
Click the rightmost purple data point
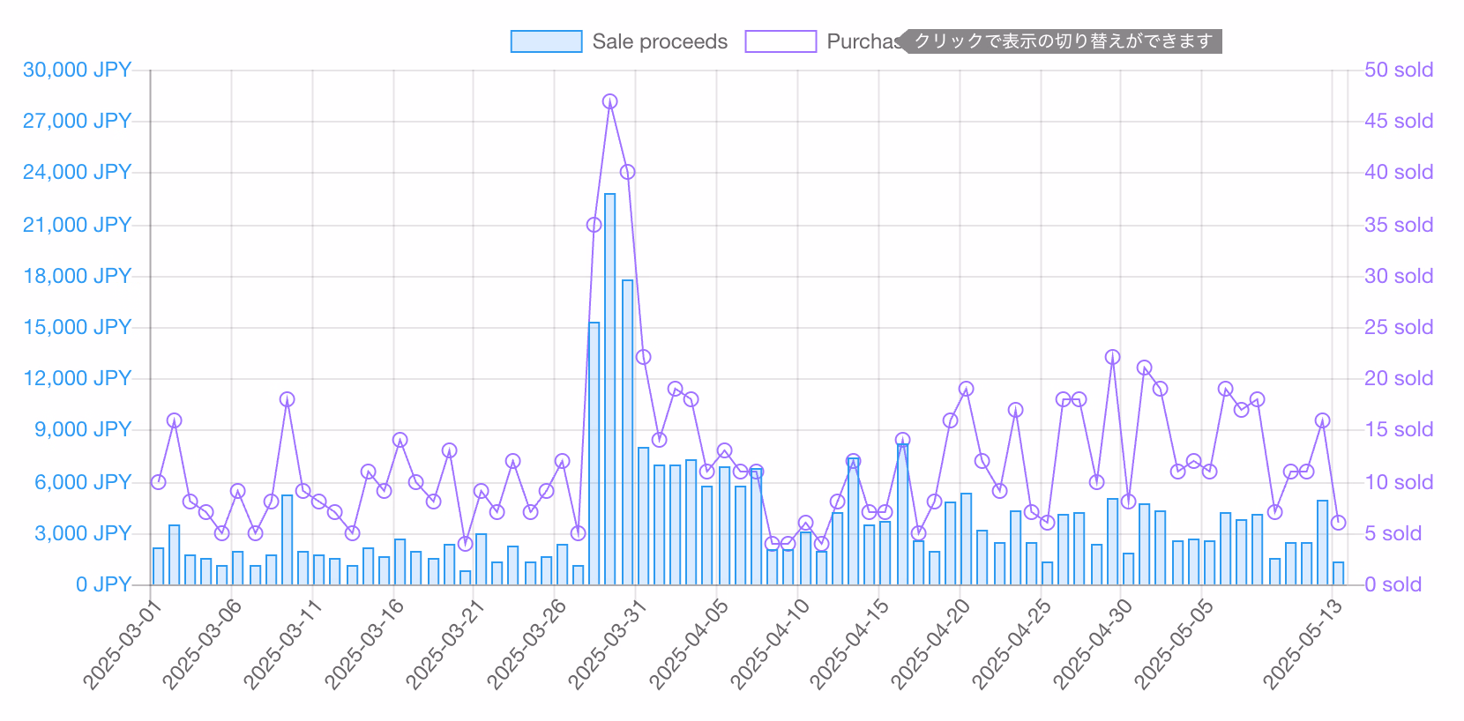pos(1338,523)
